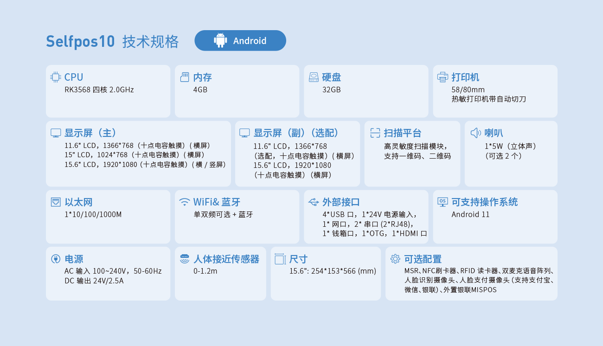
Task: Click the Selfpos10 title text
Action: pyautogui.click(x=80, y=41)
